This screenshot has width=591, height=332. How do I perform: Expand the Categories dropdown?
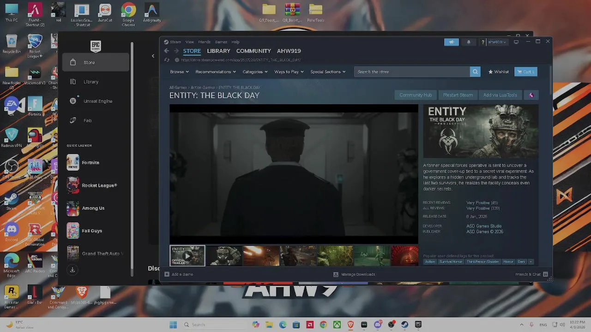point(255,72)
